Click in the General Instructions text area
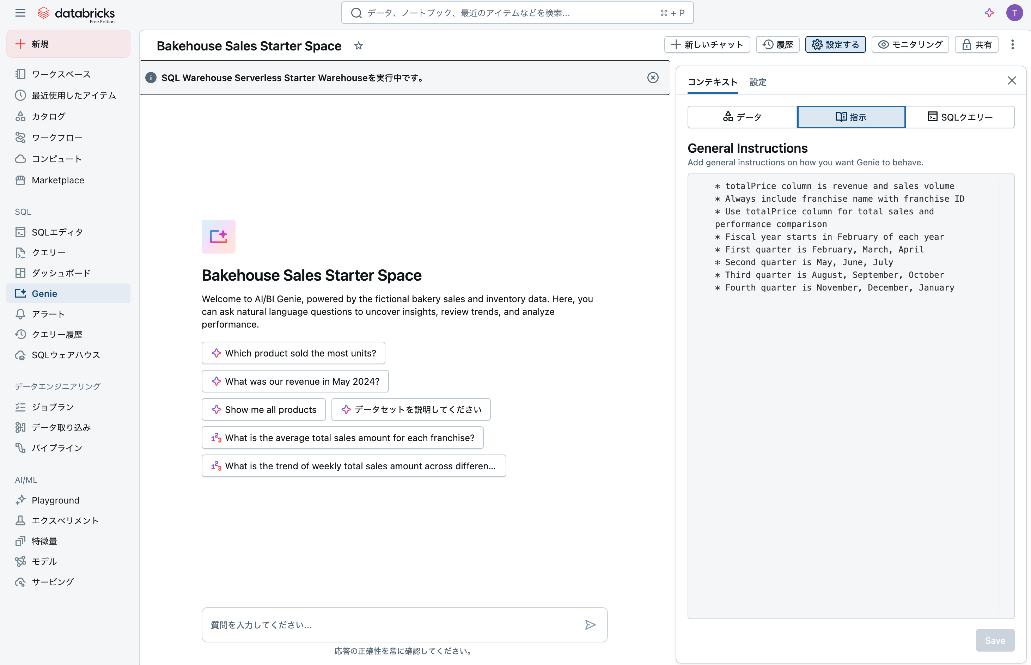This screenshot has width=1031, height=665. 850,396
